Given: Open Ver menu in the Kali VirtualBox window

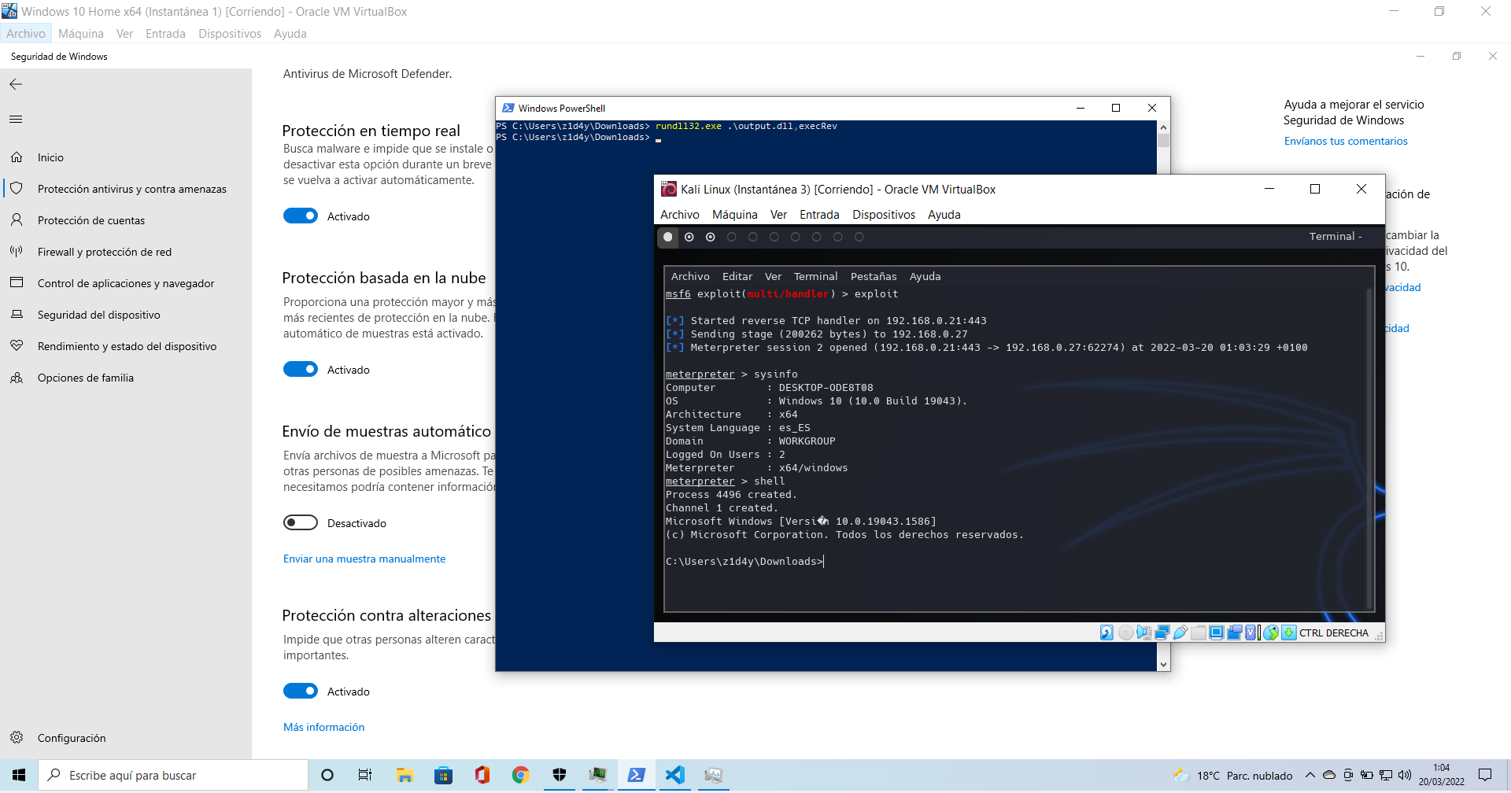Looking at the screenshot, I should click(778, 215).
